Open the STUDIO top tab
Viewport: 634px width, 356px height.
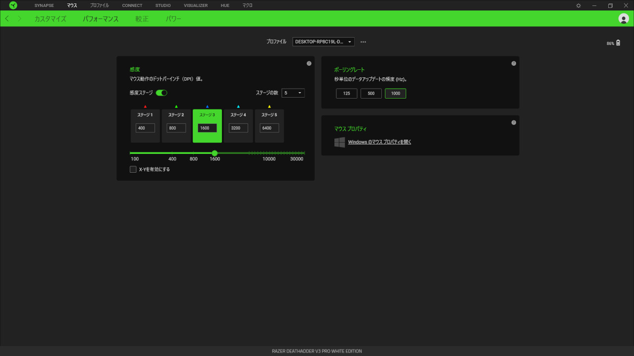pyautogui.click(x=163, y=5)
